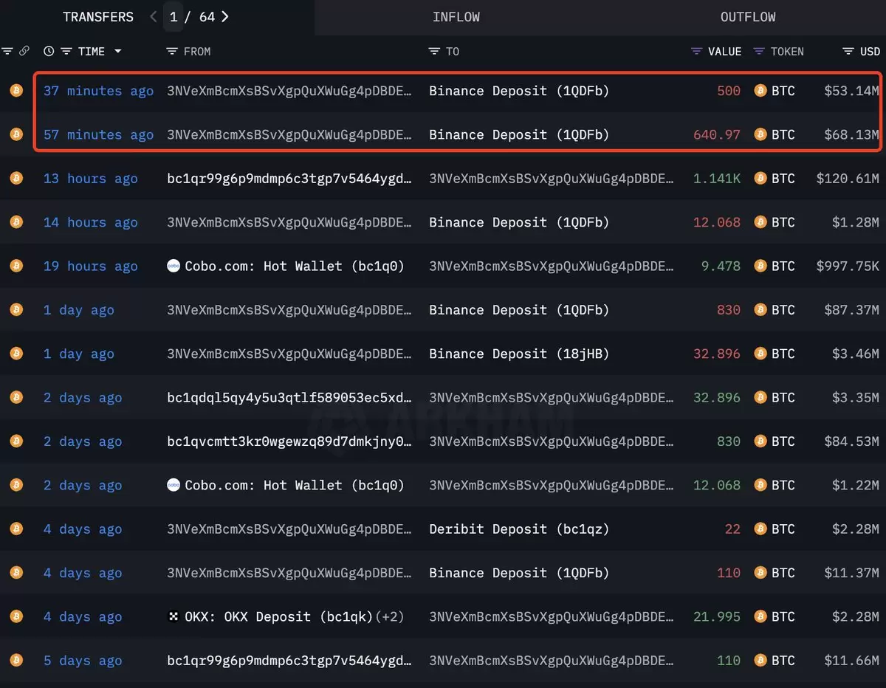Open recipient 3NVeXm address in the 5 days ago row

(552, 661)
